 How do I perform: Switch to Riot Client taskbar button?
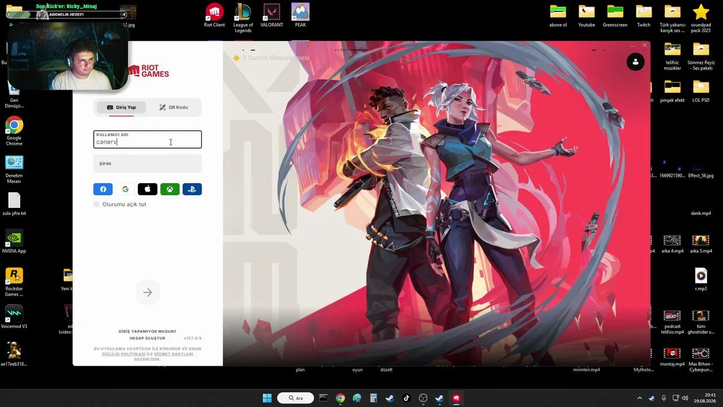456,398
